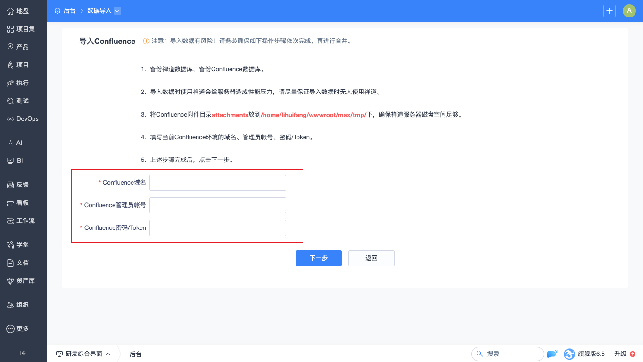
Task: Expand the 研发综合界面 switcher
Action: 83,354
